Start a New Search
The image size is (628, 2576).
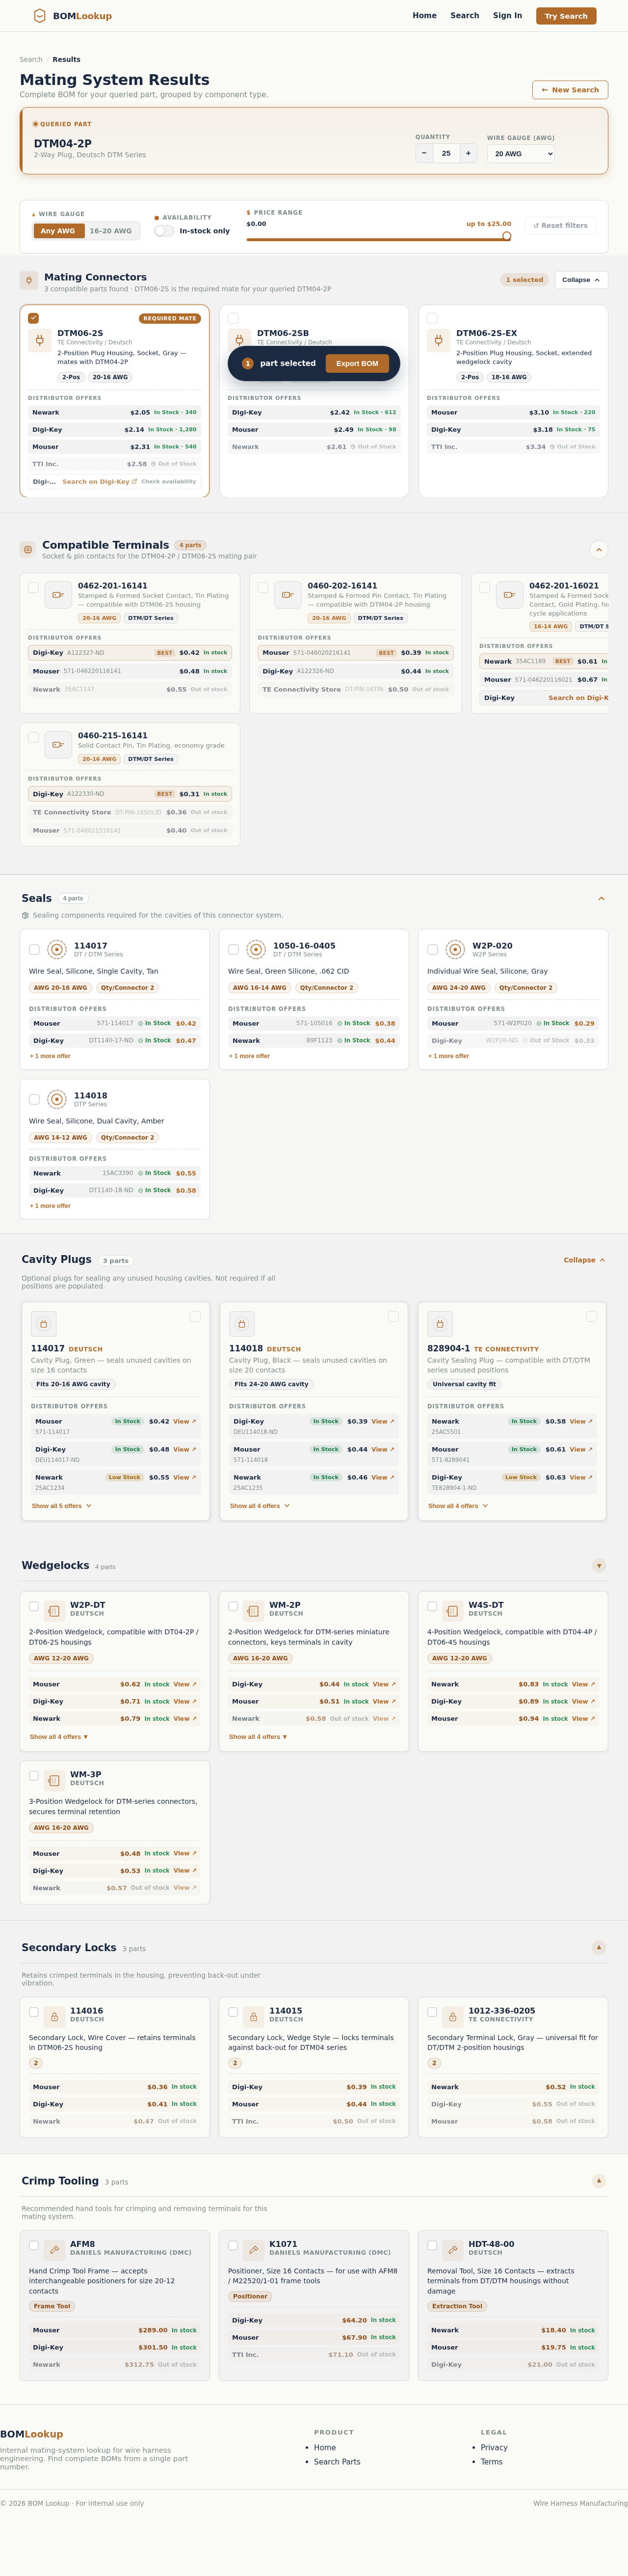(x=570, y=90)
